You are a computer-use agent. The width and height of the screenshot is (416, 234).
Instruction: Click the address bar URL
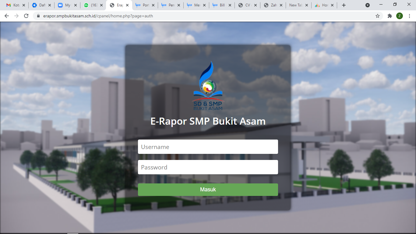(98, 16)
